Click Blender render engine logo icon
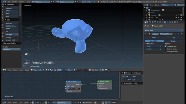The image size is (186, 104). tap(98, 2)
